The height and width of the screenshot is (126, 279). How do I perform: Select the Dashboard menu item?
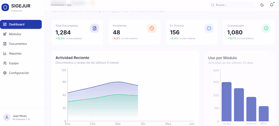(21, 24)
